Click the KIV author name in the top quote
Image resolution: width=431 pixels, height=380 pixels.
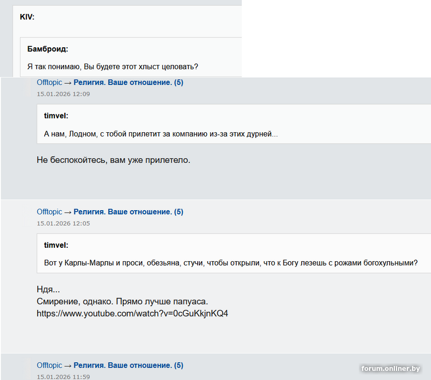click(27, 17)
